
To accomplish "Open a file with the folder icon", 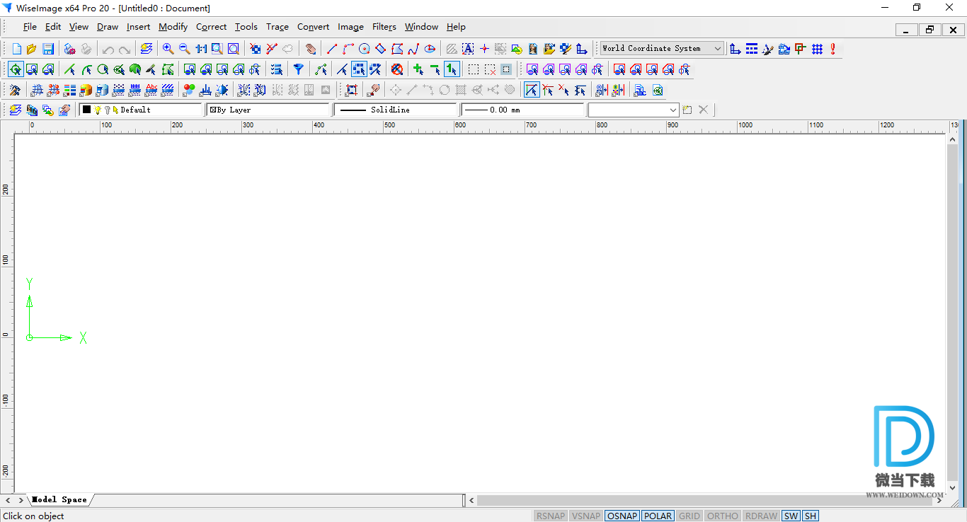I will (32, 49).
